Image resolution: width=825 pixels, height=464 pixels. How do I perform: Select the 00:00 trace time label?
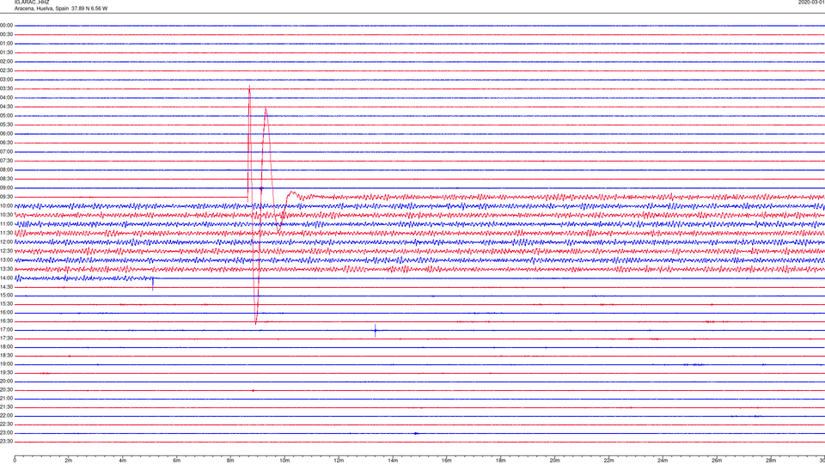pyautogui.click(x=6, y=25)
